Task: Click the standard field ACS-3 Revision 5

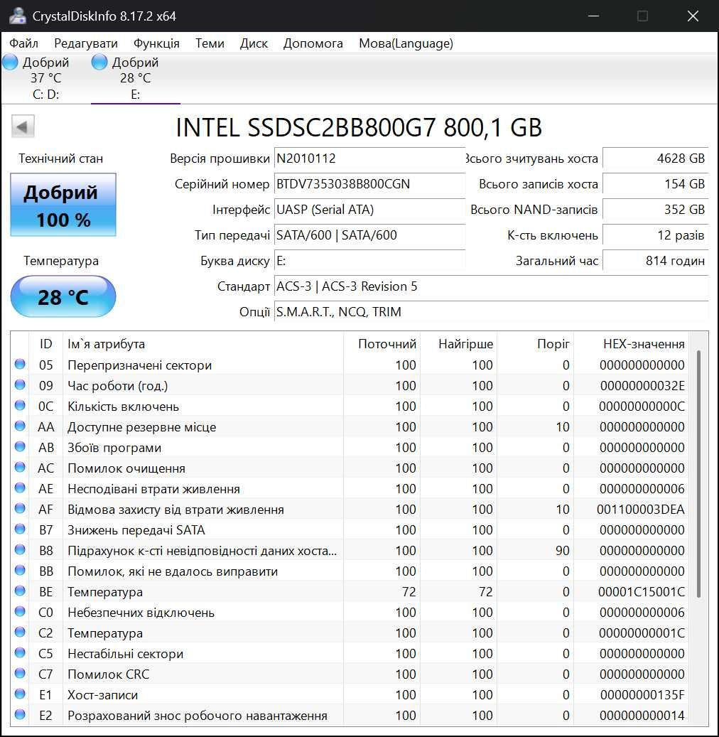Action: point(491,286)
